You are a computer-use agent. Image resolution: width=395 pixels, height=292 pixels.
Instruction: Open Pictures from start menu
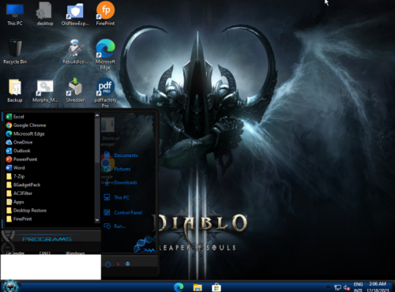pyautogui.click(x=118, y=169)
